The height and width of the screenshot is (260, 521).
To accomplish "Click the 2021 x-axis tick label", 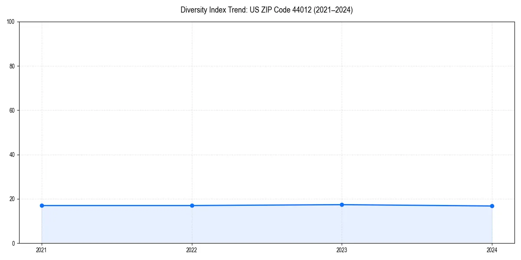I will [41, 250].
